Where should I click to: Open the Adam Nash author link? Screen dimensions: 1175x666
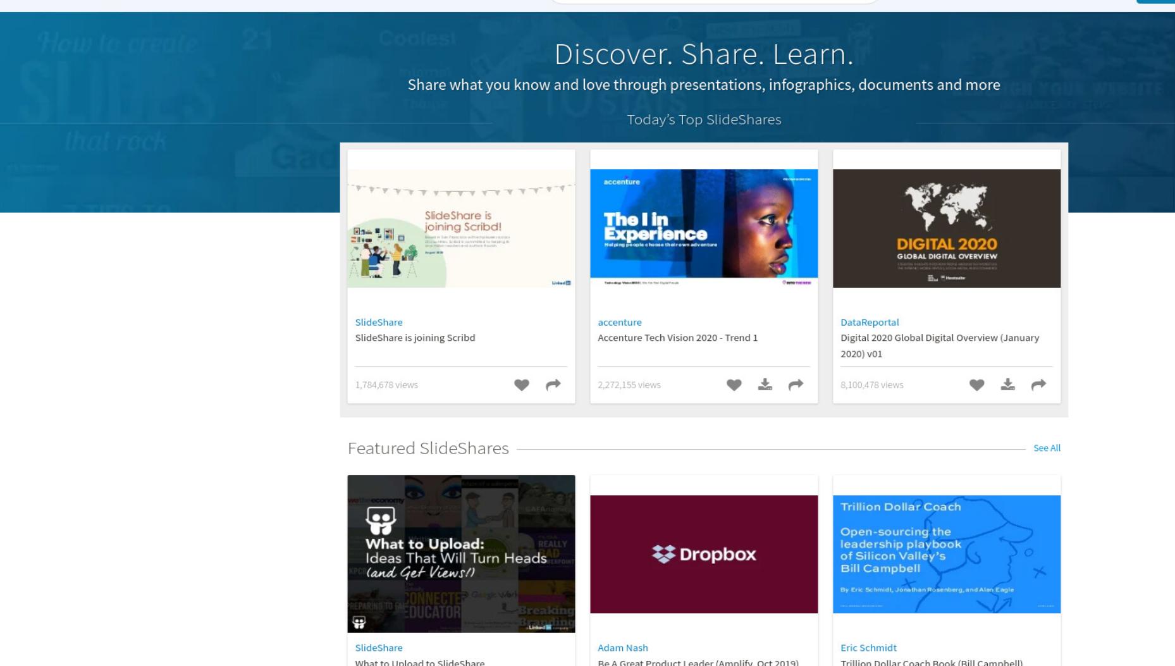click(x=623, y=648)
